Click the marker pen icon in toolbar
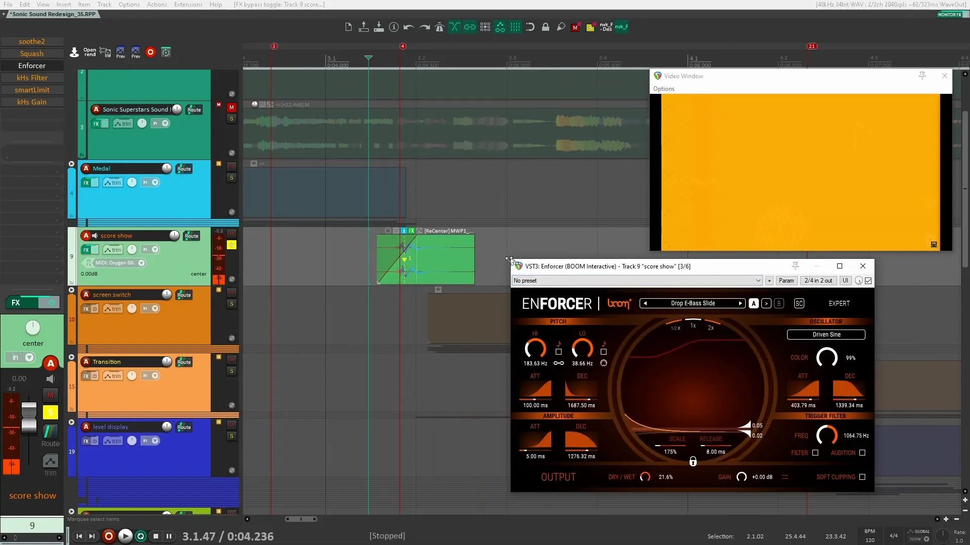This screenshot has width=970, height=545. coord(561,27)
